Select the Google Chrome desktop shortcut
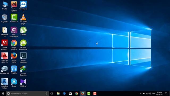This screenshot has height=96, width=170. point(14,45)
